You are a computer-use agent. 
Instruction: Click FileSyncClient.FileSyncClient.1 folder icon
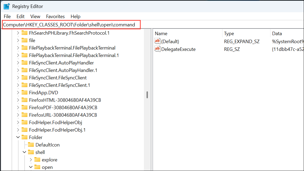(x=25, y=85)
